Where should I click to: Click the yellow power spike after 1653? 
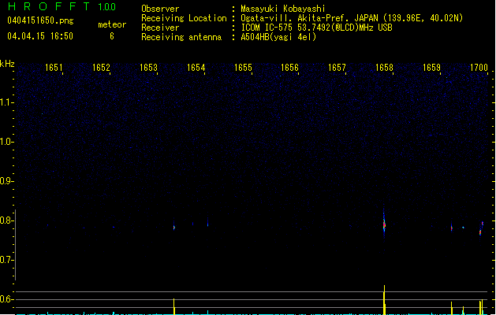coord(174,306)
